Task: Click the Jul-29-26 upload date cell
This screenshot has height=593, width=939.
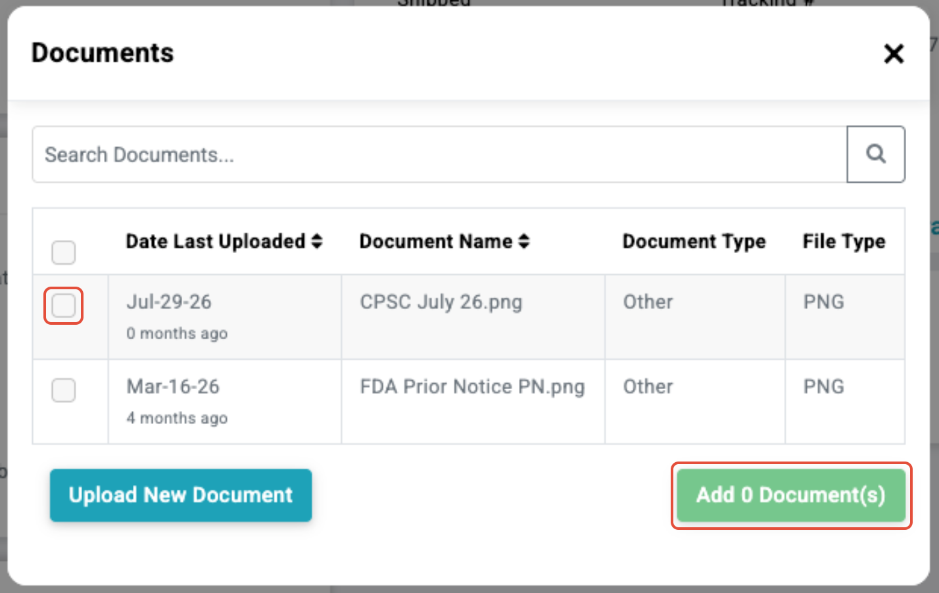Action: (x=169, y=302)
